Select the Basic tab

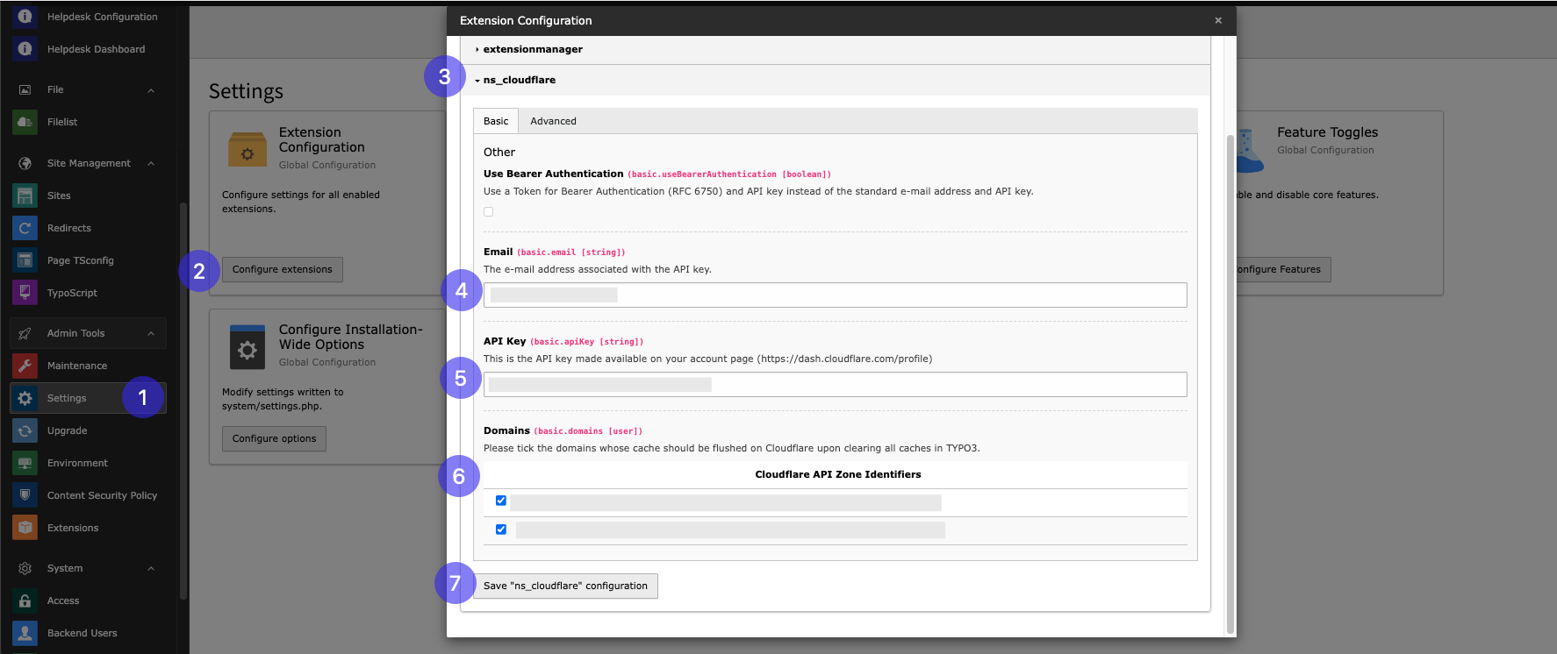pyautogui.click(x=496, y=121)
